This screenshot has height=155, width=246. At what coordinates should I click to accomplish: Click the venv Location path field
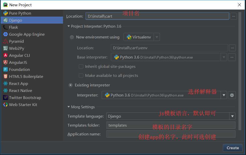point(169,48)
